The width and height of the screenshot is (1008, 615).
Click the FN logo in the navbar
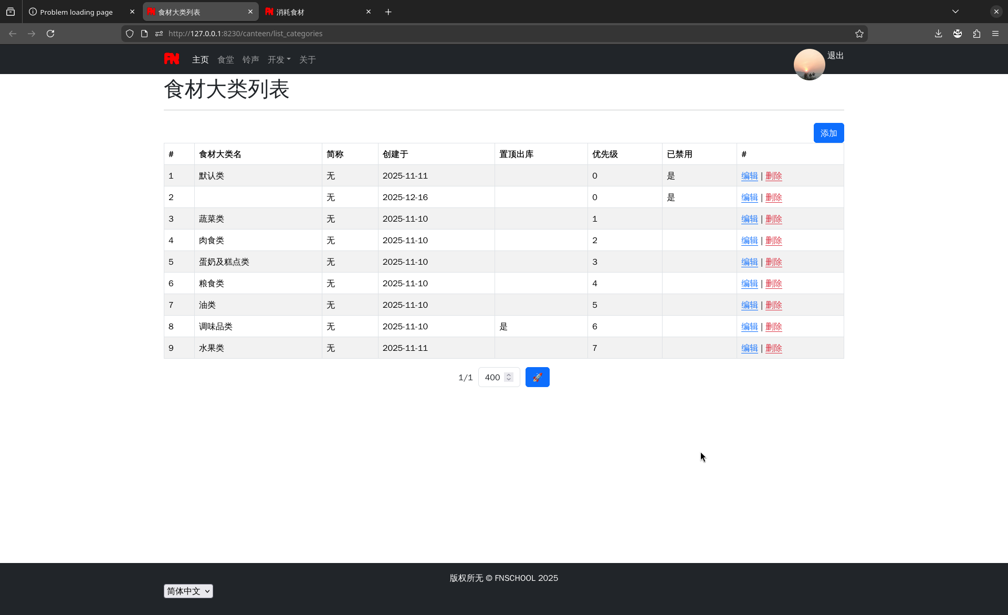[x=172, y=59]
